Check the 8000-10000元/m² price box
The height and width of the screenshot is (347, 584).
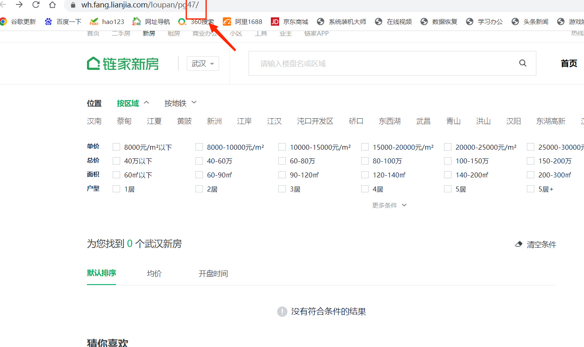coord(199,147)
